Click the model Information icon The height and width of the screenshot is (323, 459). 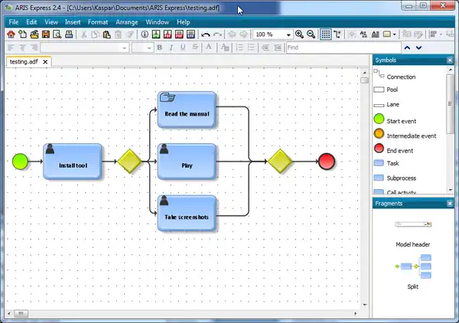[x=145, y=34]
